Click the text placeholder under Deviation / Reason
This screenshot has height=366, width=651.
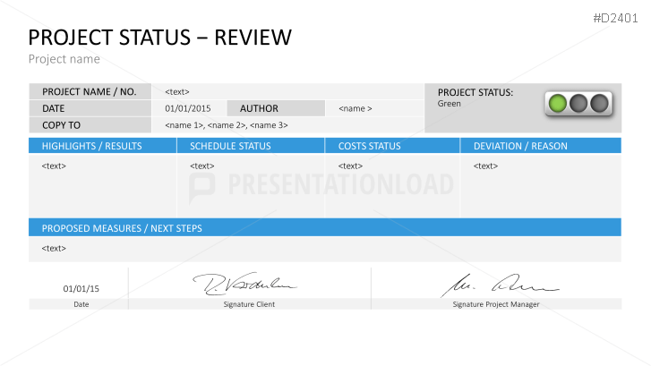click(485, 166)
